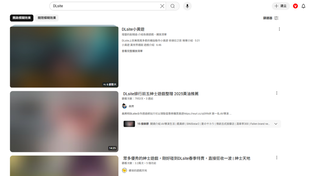Open three-dot menu for the 2025黃油推薦 video

click(277, 93)
